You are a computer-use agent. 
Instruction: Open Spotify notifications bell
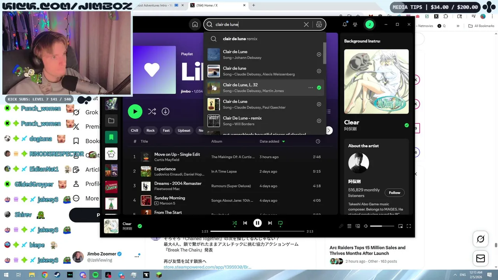click(344, 24)
